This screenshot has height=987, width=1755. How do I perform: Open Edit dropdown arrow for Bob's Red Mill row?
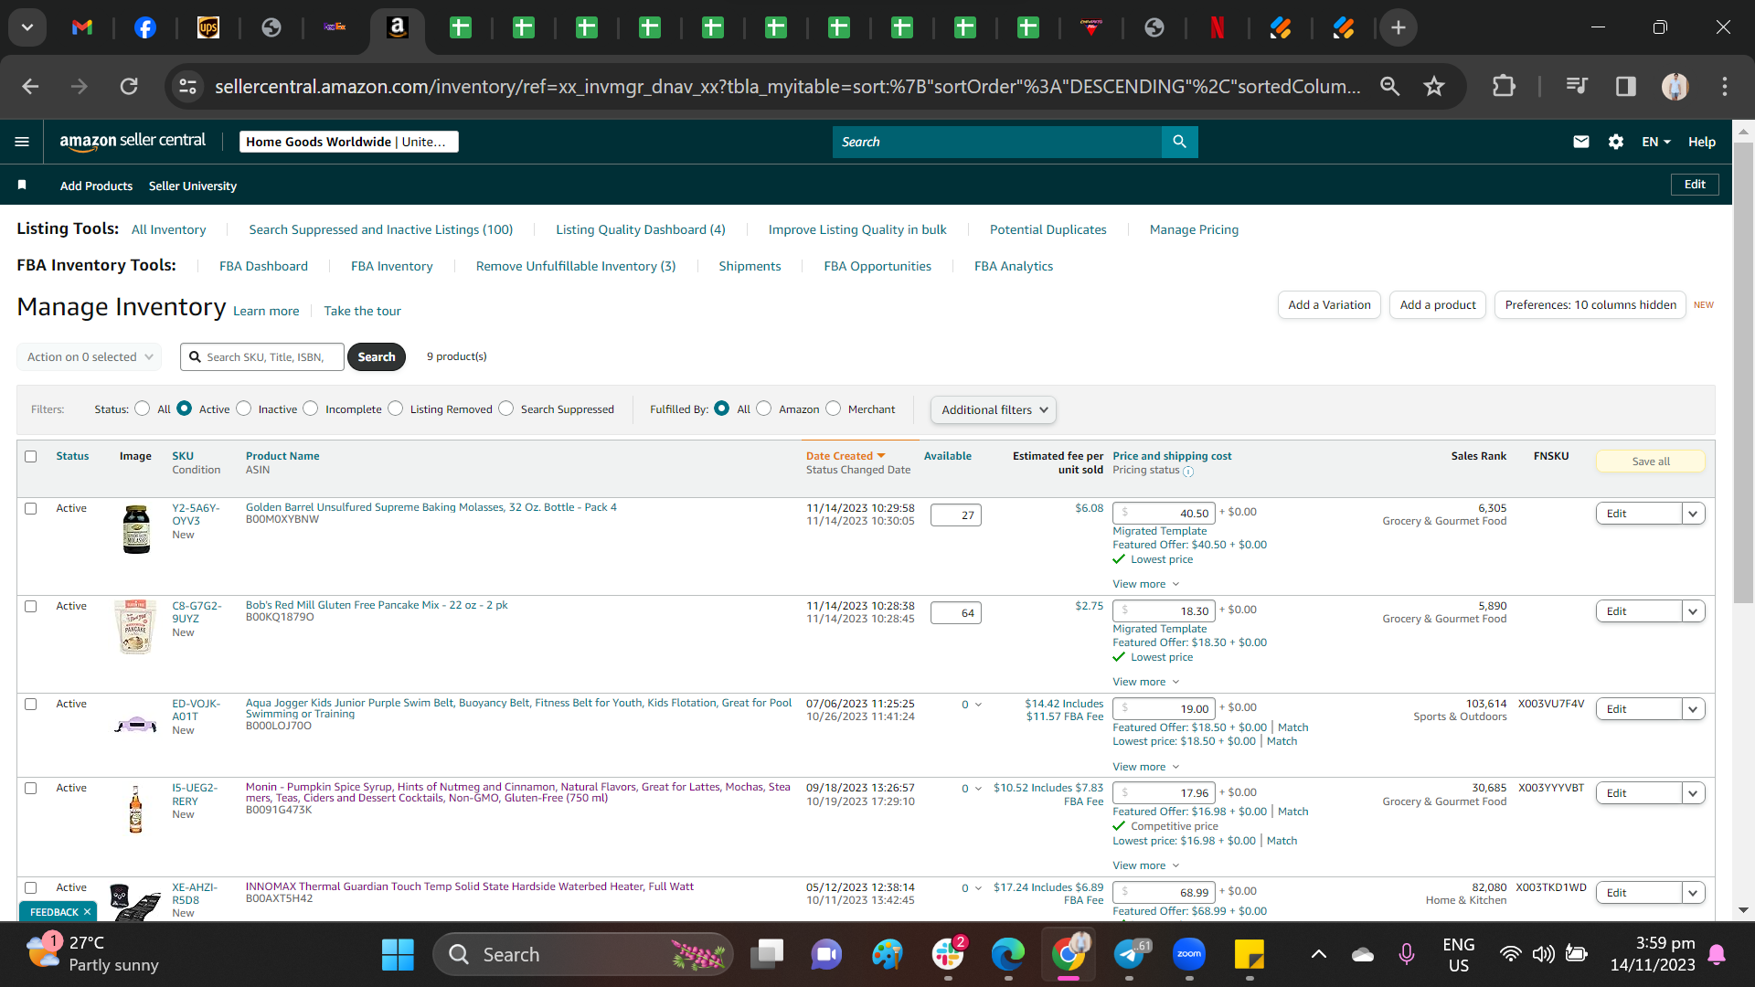[1694, 611]
